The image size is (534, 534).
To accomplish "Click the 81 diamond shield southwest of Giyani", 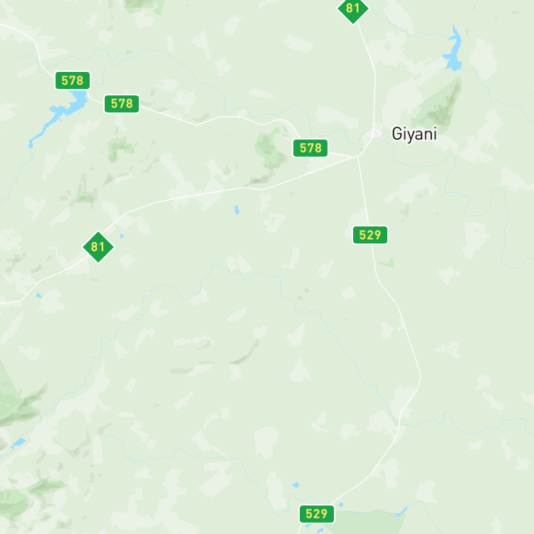I will pyautogui.click(x=98, y=247).
